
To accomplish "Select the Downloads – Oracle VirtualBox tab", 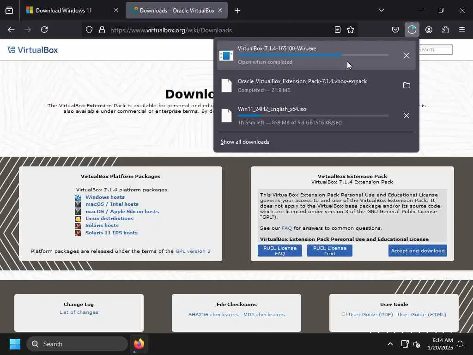I will 177,11.
